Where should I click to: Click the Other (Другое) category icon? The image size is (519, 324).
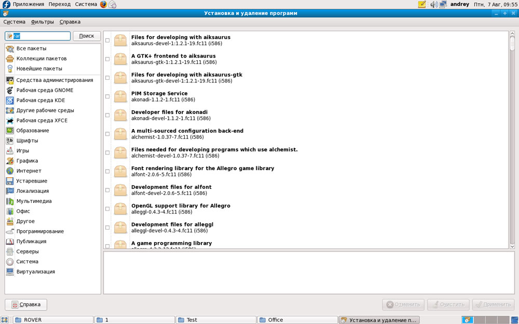point(10,221)
